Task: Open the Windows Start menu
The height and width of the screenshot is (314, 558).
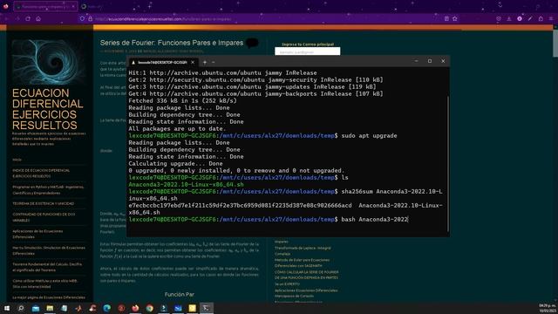Action: (6, 308)
